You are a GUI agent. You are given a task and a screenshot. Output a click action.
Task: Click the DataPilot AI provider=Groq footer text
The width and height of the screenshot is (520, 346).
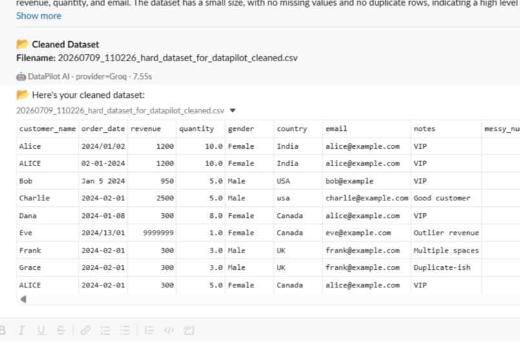pos(90,77)
